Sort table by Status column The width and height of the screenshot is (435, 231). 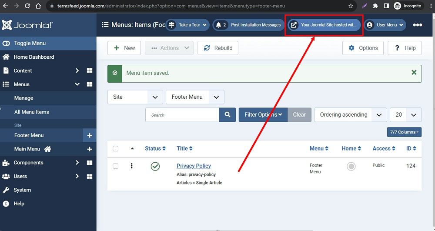tap(155, 149)
